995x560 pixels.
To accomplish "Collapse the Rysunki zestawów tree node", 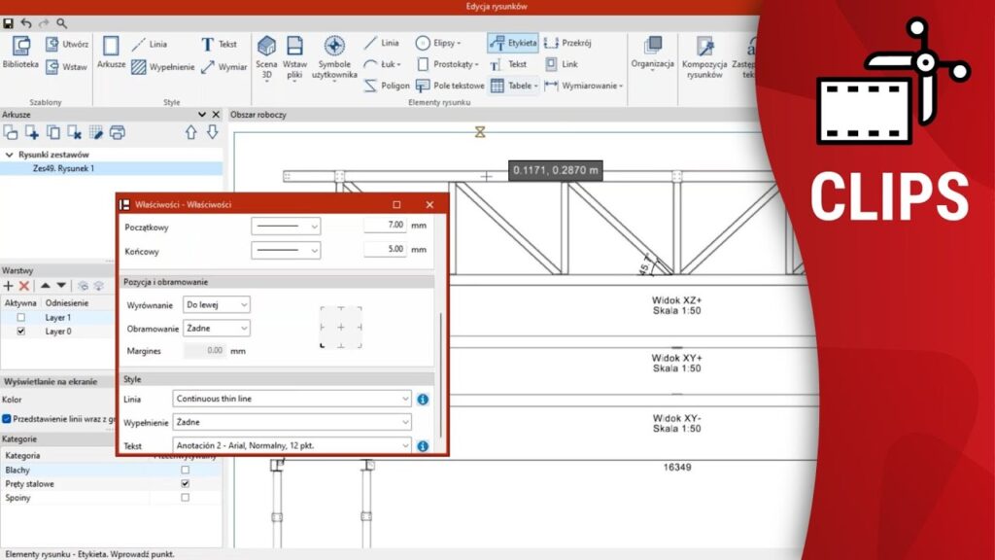I will click(10, 155).
